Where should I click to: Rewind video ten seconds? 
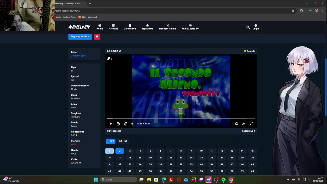click(x=118, y=124)
